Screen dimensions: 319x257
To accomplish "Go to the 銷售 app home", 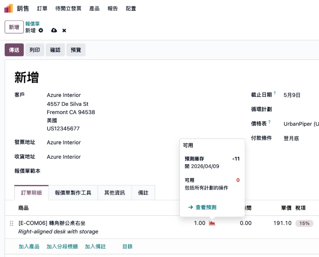I will 23,8.
